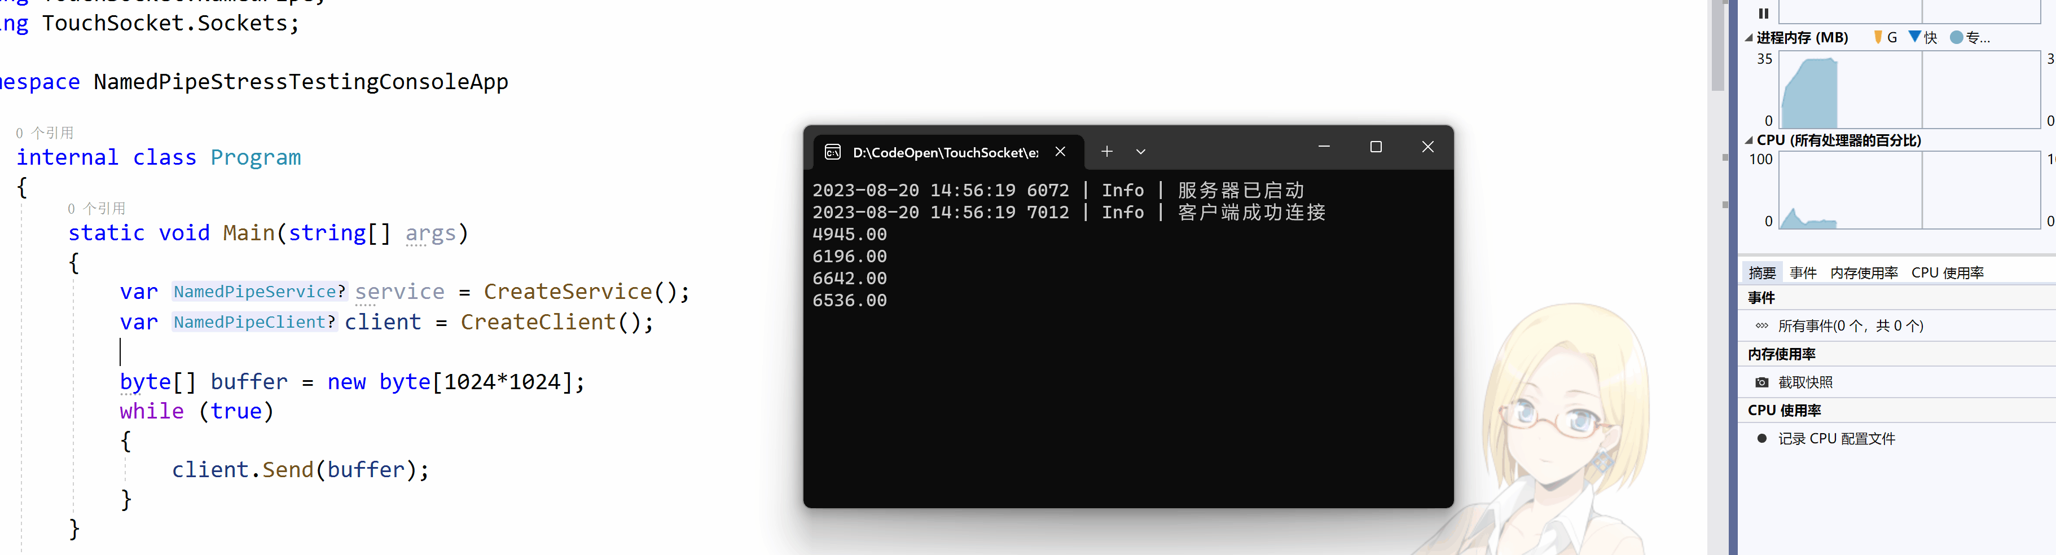The image size is (2056, 555).
Task: Open the 内存使用率 tab
Action: (1864, 273)
